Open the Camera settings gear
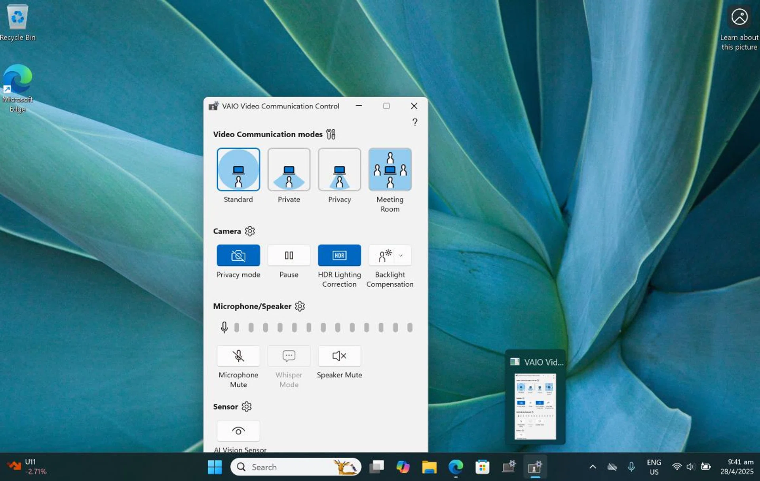Screen dimensions: 760x481 [x=250, y=231]
